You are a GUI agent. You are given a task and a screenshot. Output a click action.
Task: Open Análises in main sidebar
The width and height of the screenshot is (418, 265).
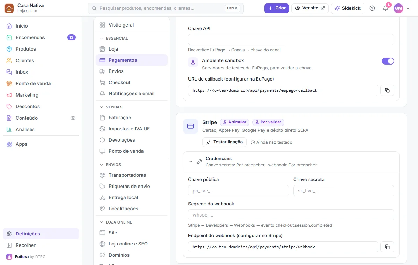41,129
